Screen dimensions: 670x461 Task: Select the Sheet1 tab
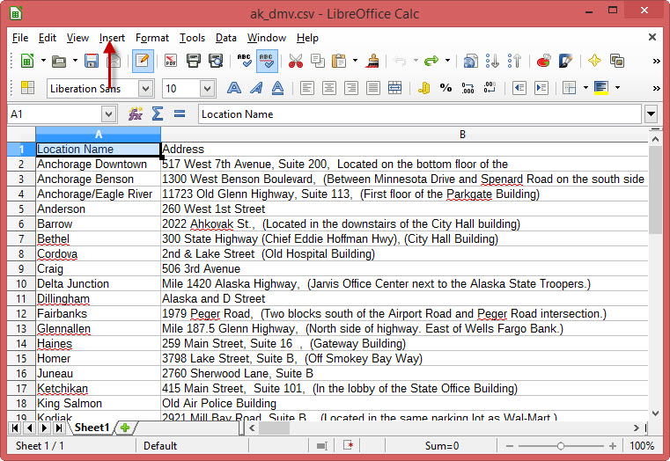tap(92, 428)
